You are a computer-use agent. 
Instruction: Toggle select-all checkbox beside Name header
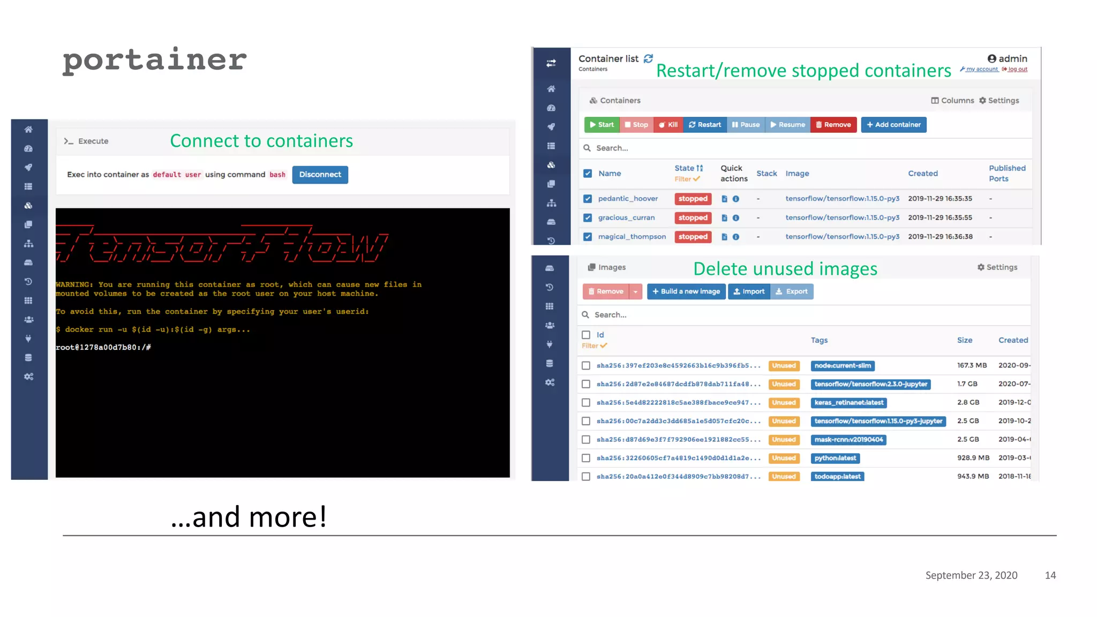(588, 174)
